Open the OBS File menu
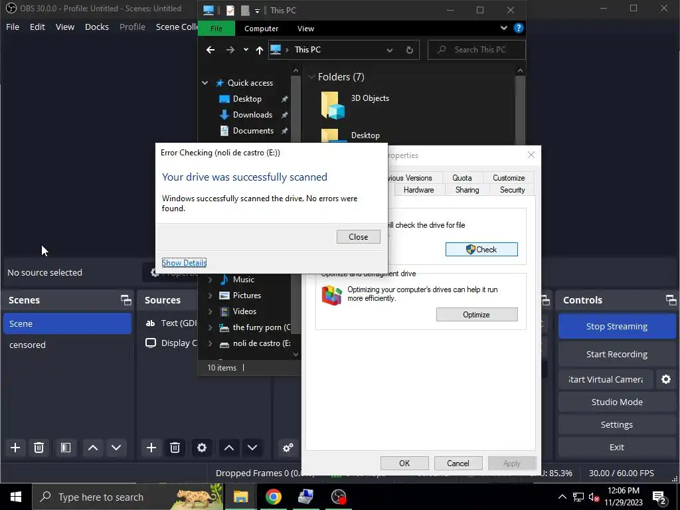Viewport: 680px width, 510px height. coord(13,27)
